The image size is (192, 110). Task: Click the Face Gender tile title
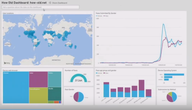coord(69,90)
